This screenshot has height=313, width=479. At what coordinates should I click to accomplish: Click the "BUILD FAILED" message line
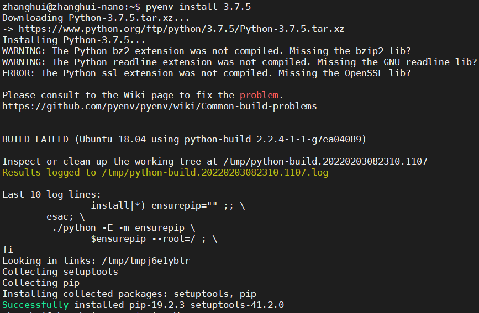click(x=184, y=139)
